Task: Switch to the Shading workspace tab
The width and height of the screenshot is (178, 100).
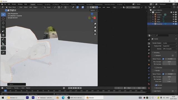Action: click(x=73, y=4)
